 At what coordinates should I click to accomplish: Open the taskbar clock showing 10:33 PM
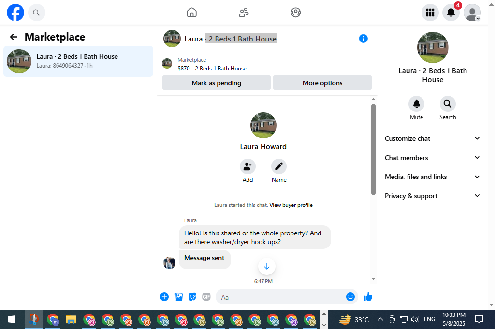click(x=453, y=319)
